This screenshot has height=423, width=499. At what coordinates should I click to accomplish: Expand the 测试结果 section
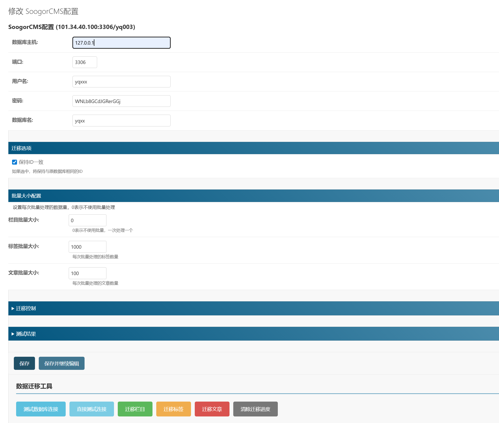coord(26,334)
